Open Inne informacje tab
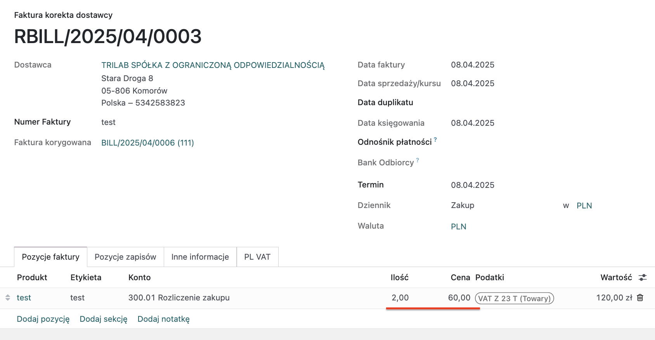This screenshot has width=655, height=340. tap(200, 257)
